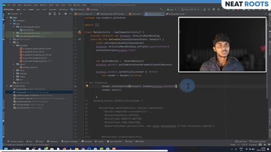The width and height of the screenshot is (271, 152).
Task: Open the App Inspection tool window
Action: [114, 141]
